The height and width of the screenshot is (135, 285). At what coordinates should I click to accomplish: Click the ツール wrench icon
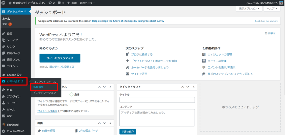[x=3, y=109]
